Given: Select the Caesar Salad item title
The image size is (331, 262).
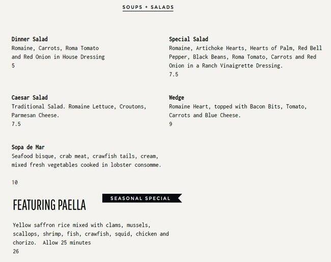Looking at the screenshot, I should [30, 97].
